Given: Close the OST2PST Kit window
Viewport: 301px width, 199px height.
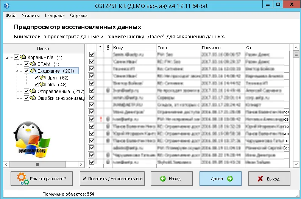Looking at the screenshot, I should tap(292, 4).
